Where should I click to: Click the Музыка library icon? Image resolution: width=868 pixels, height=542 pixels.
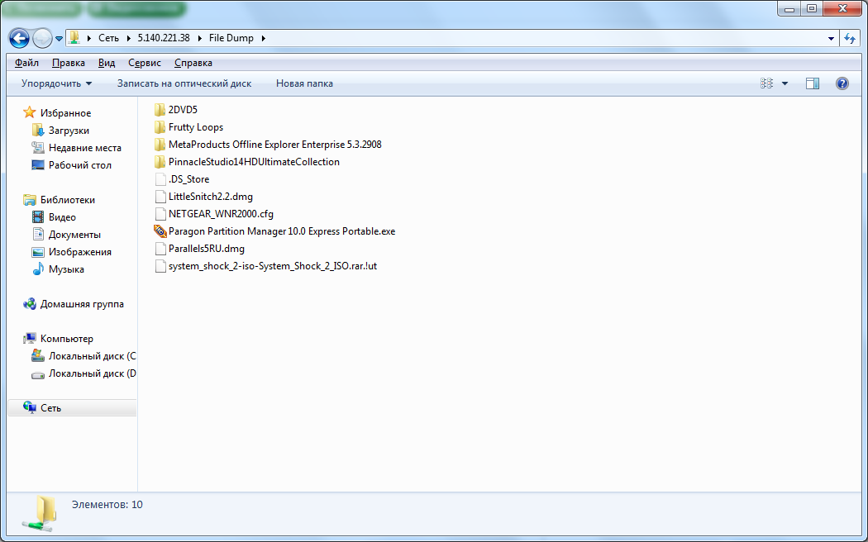(37, 269)
